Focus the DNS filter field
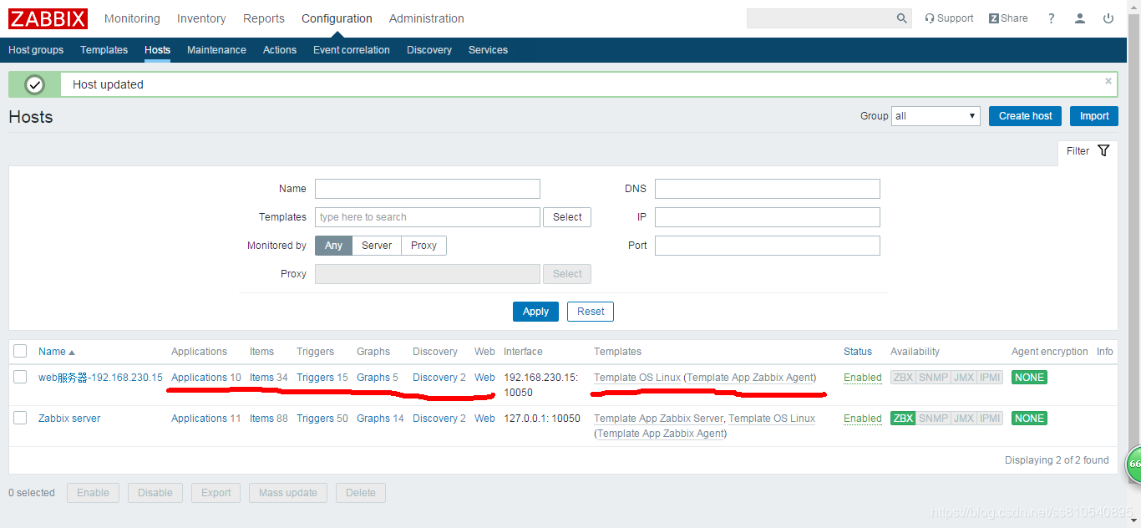 click(768, 189)
